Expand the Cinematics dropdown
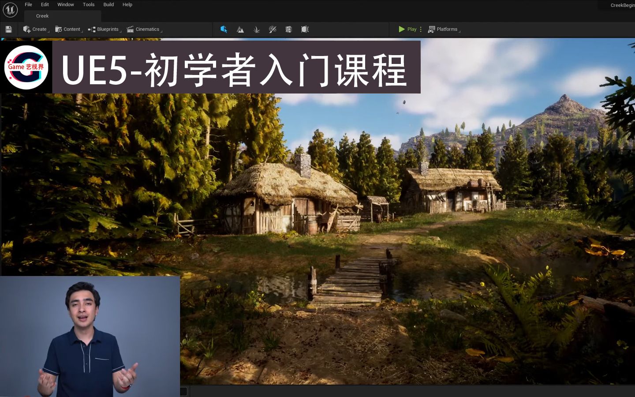The height and width of the screenshot is (397, 635). coord(144,29)
